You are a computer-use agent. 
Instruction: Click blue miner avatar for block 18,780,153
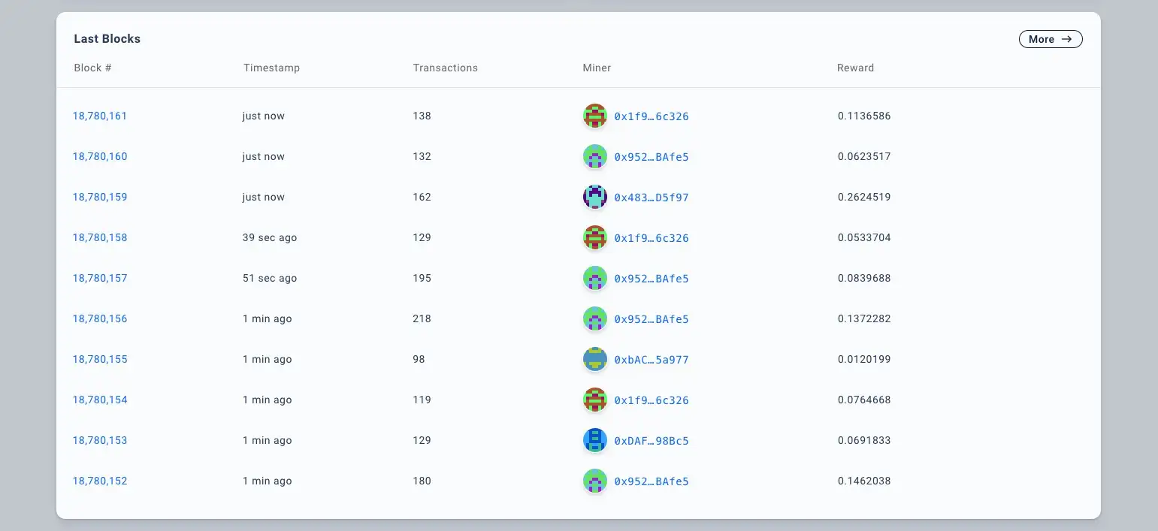(594, 440)
